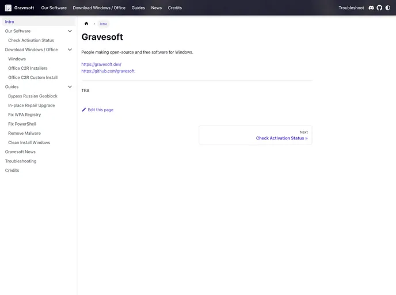
Task: Toggle dark/light mode contrast icon
Action: (x=388, y=8)
